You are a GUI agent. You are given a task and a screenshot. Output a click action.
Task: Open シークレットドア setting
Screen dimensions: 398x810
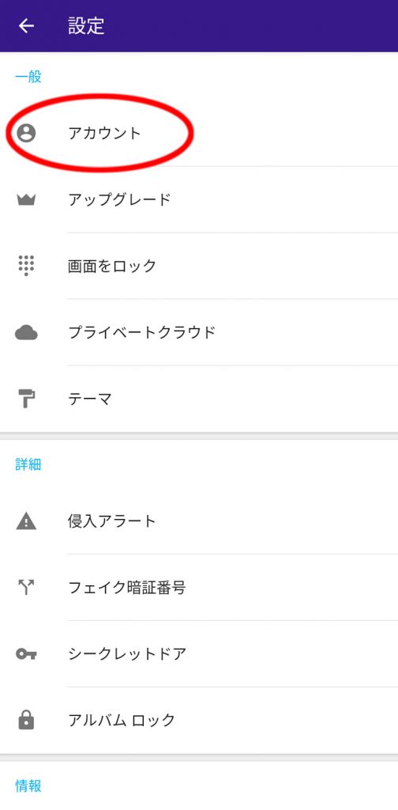click(199, 654)
